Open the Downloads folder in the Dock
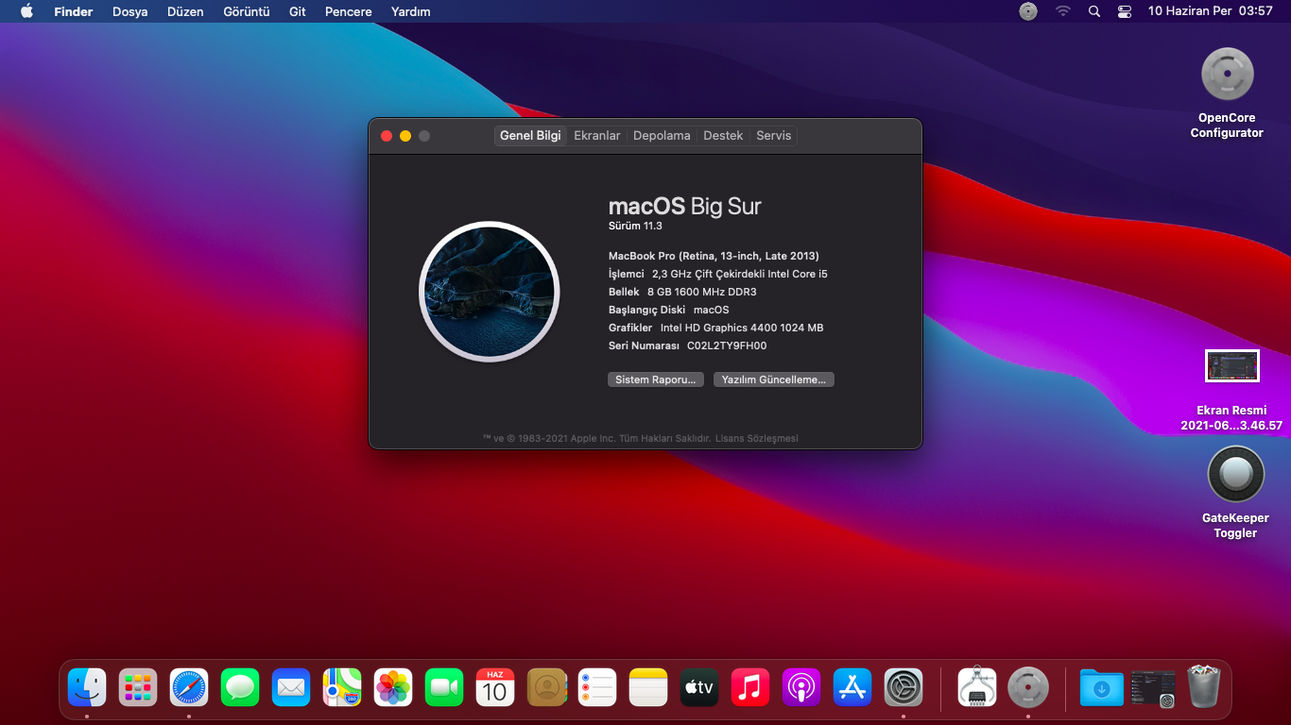The image size is (1291, 725). 1102,687
